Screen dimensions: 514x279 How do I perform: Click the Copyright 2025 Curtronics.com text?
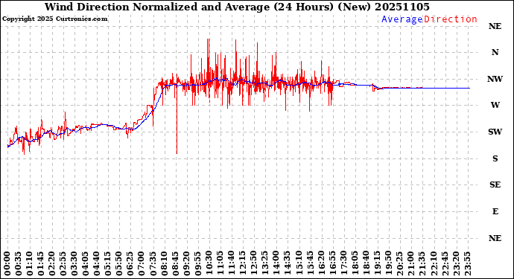54,19
